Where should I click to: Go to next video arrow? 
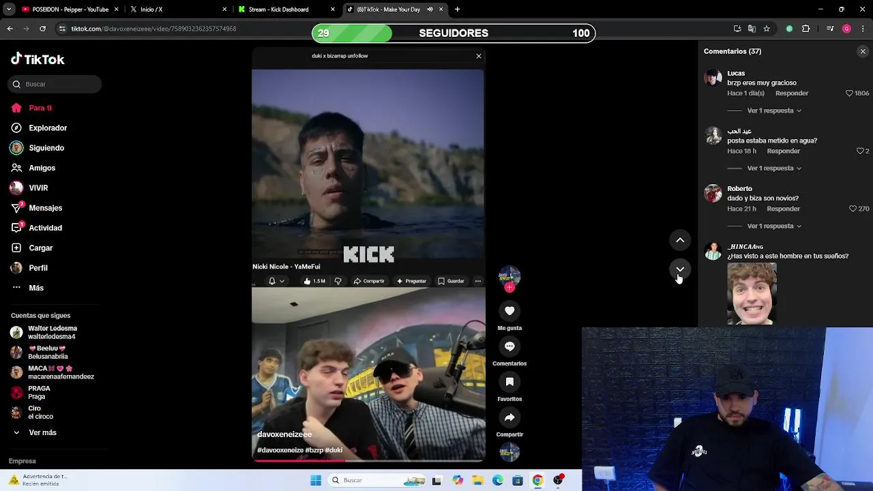point(680,269)
